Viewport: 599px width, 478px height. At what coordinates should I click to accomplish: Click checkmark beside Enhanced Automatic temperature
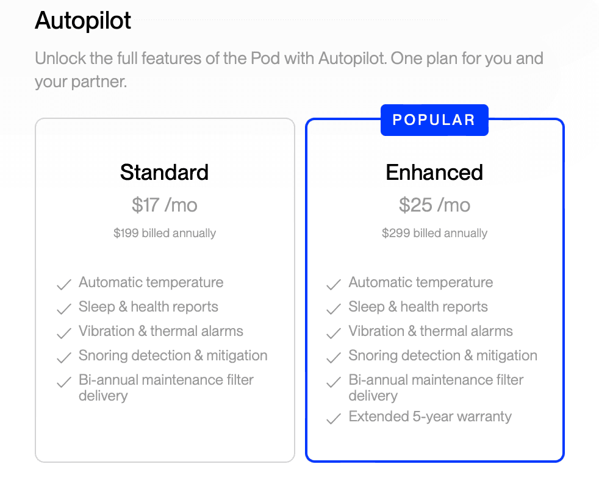333,285
